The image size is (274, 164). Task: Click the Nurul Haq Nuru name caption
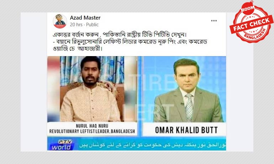coord(92,126)
